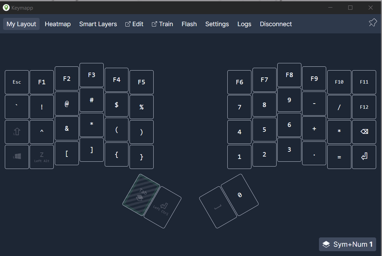This screenshot has width=382, height=256.
Task: Select the Enter icon key on right half
Action: 364,157
